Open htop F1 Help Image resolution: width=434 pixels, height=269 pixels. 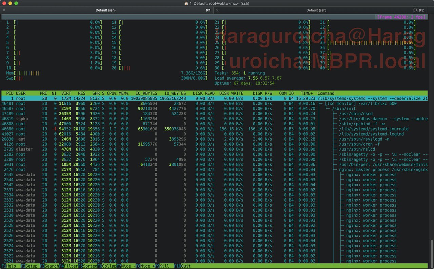tap(8, 266)
